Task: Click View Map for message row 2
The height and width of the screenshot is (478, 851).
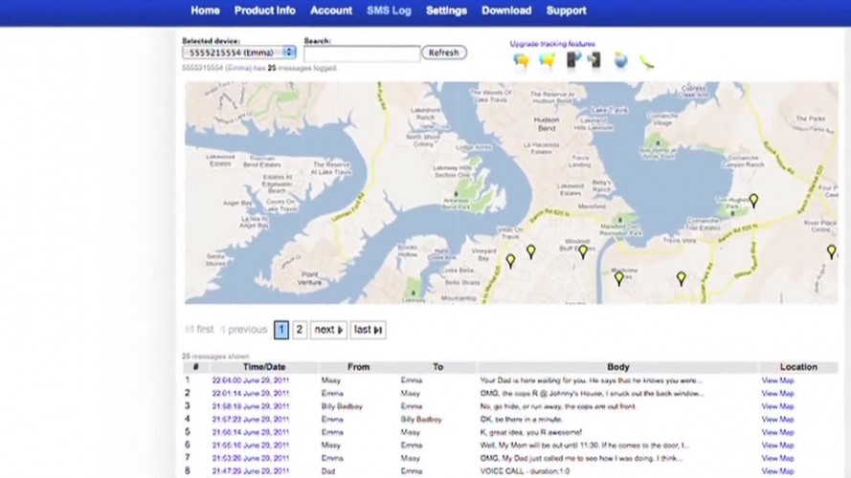Action: click(x=777, y=394)
